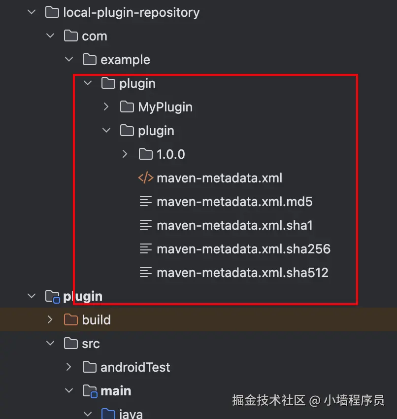Click the maven-metadata.xml.md5 text file icon
Viewport: 397px width, 419px height.
pyautogui.click(x=146, y=202)
